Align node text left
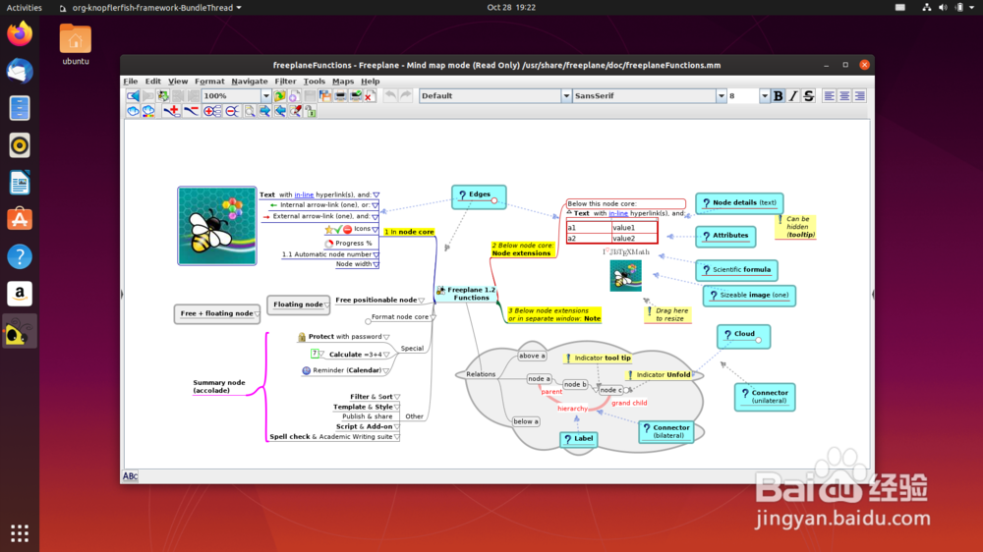The width and height of the screenshot is (983, 552). click(x=829, y=96)
